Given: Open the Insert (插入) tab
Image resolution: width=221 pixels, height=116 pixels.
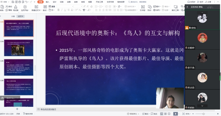Looking at the screenshot, I should click(47, 2).
